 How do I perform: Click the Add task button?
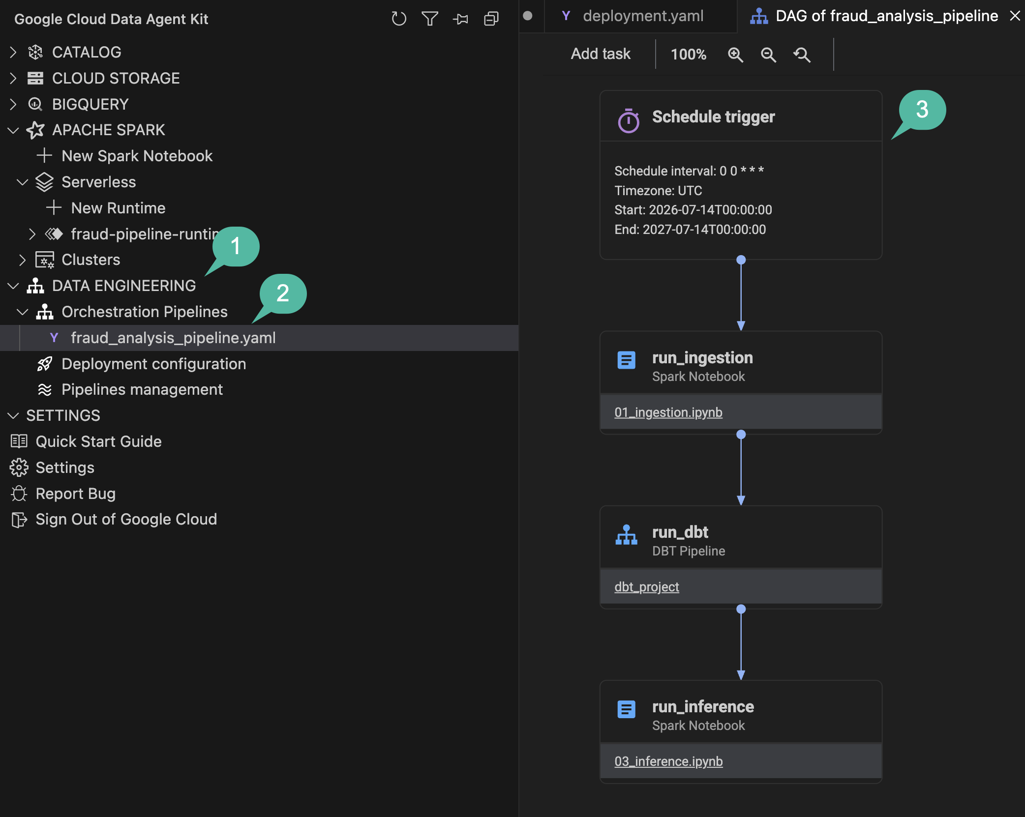601,54
